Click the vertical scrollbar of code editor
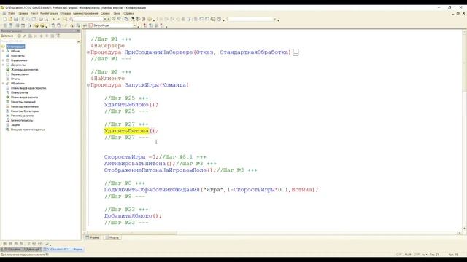This screenshot has height=262, width=467. tap(464, 130)
